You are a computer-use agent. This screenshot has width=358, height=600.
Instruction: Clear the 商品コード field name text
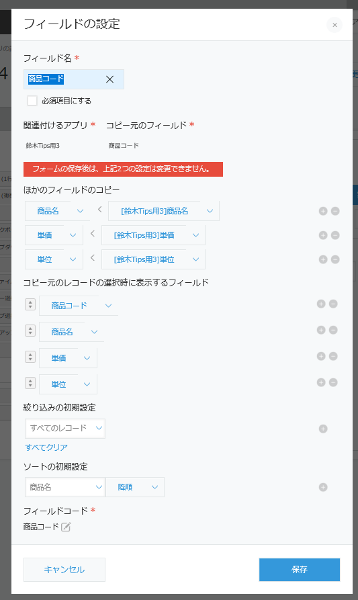[109, 79]
